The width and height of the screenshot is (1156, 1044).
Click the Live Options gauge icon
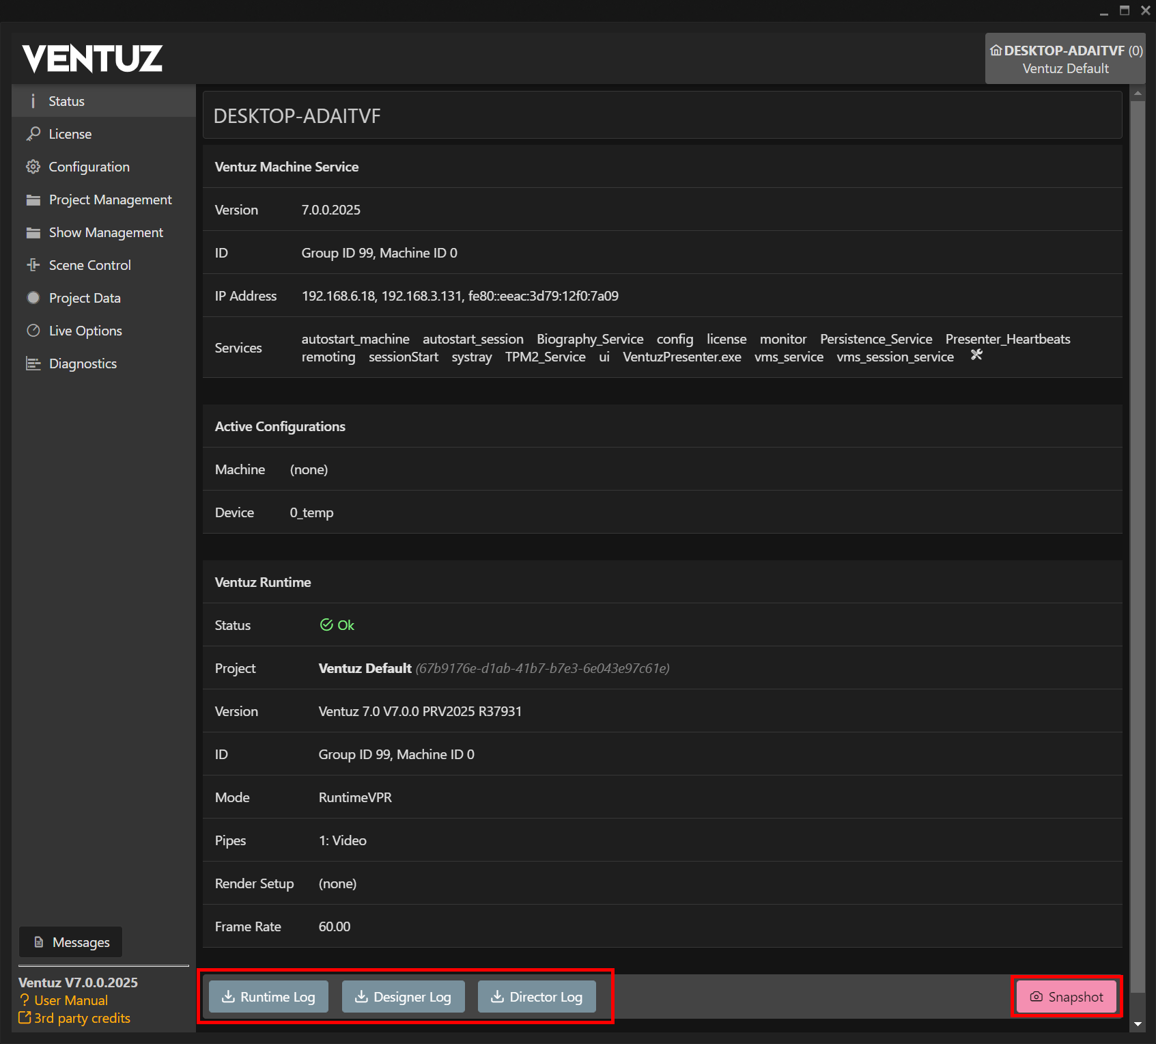[x=33, y=331]
